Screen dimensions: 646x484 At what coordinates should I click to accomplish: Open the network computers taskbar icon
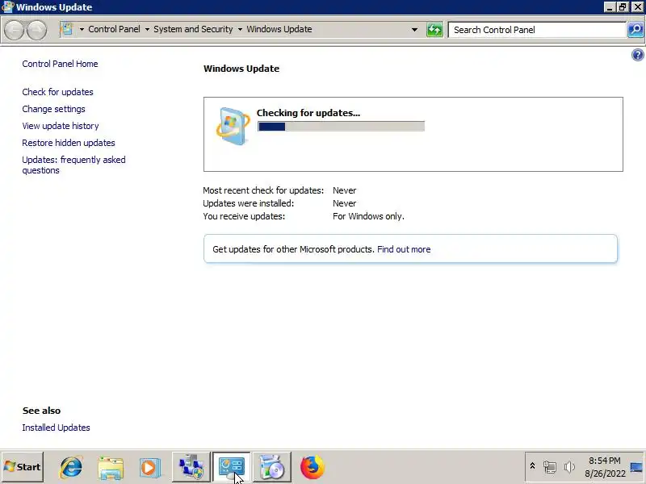pyautogui.click(x=191, y=467)
